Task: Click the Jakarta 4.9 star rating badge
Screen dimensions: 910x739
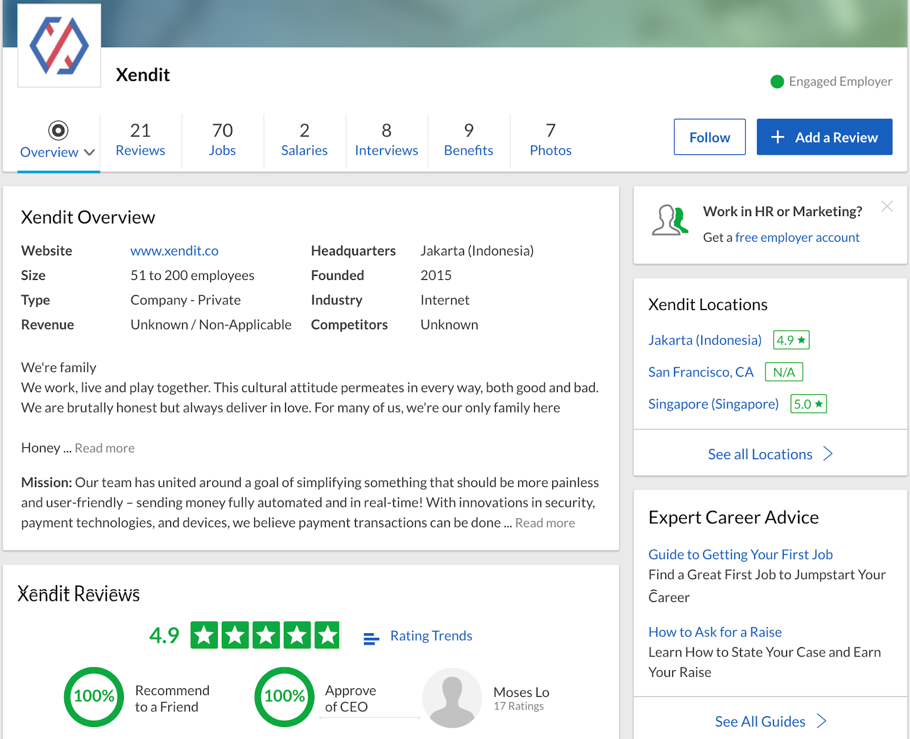Action: point(791,340)
